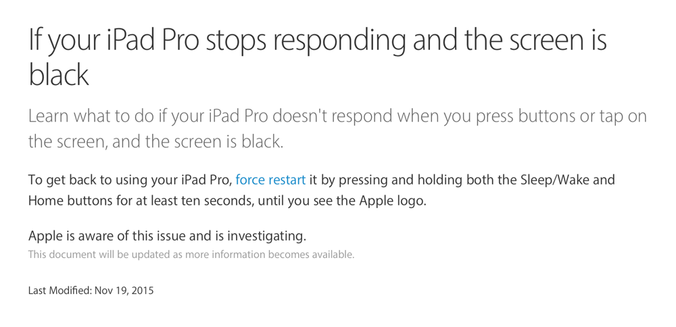Click the main article heading text
This screenshot has height=327, width=676.
click(x=318, y=57)
